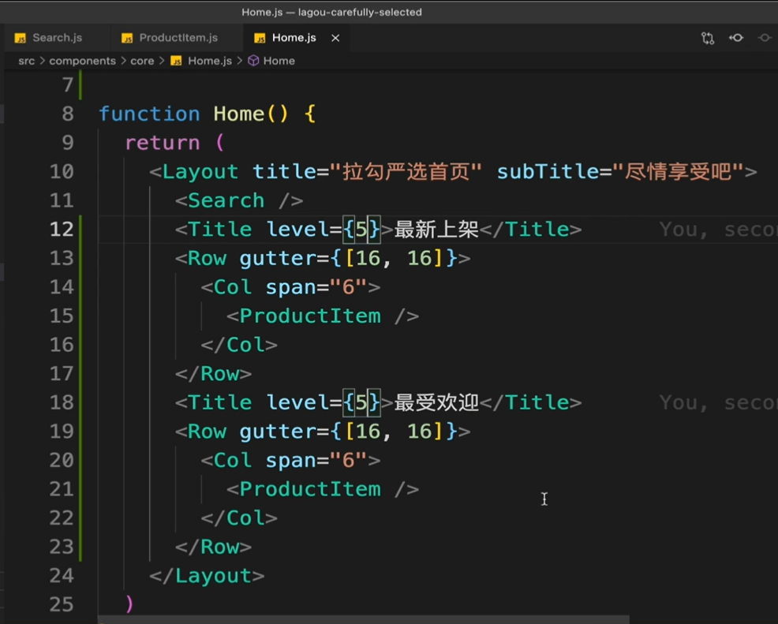Click the text 最受欢迎 on line 18
The height and width of the screenshot is (624, 778).
[x=436, y=403]
